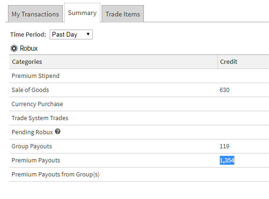Click the Past Day dropdown arrow

tap(88, 34)
